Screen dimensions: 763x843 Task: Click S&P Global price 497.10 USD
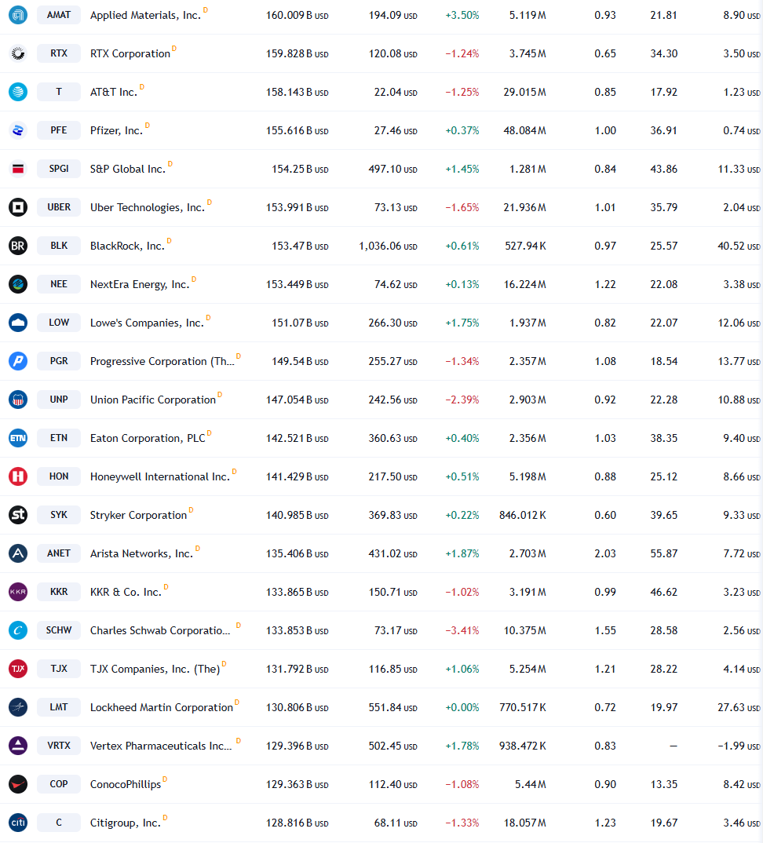click(x=392, y=170)
